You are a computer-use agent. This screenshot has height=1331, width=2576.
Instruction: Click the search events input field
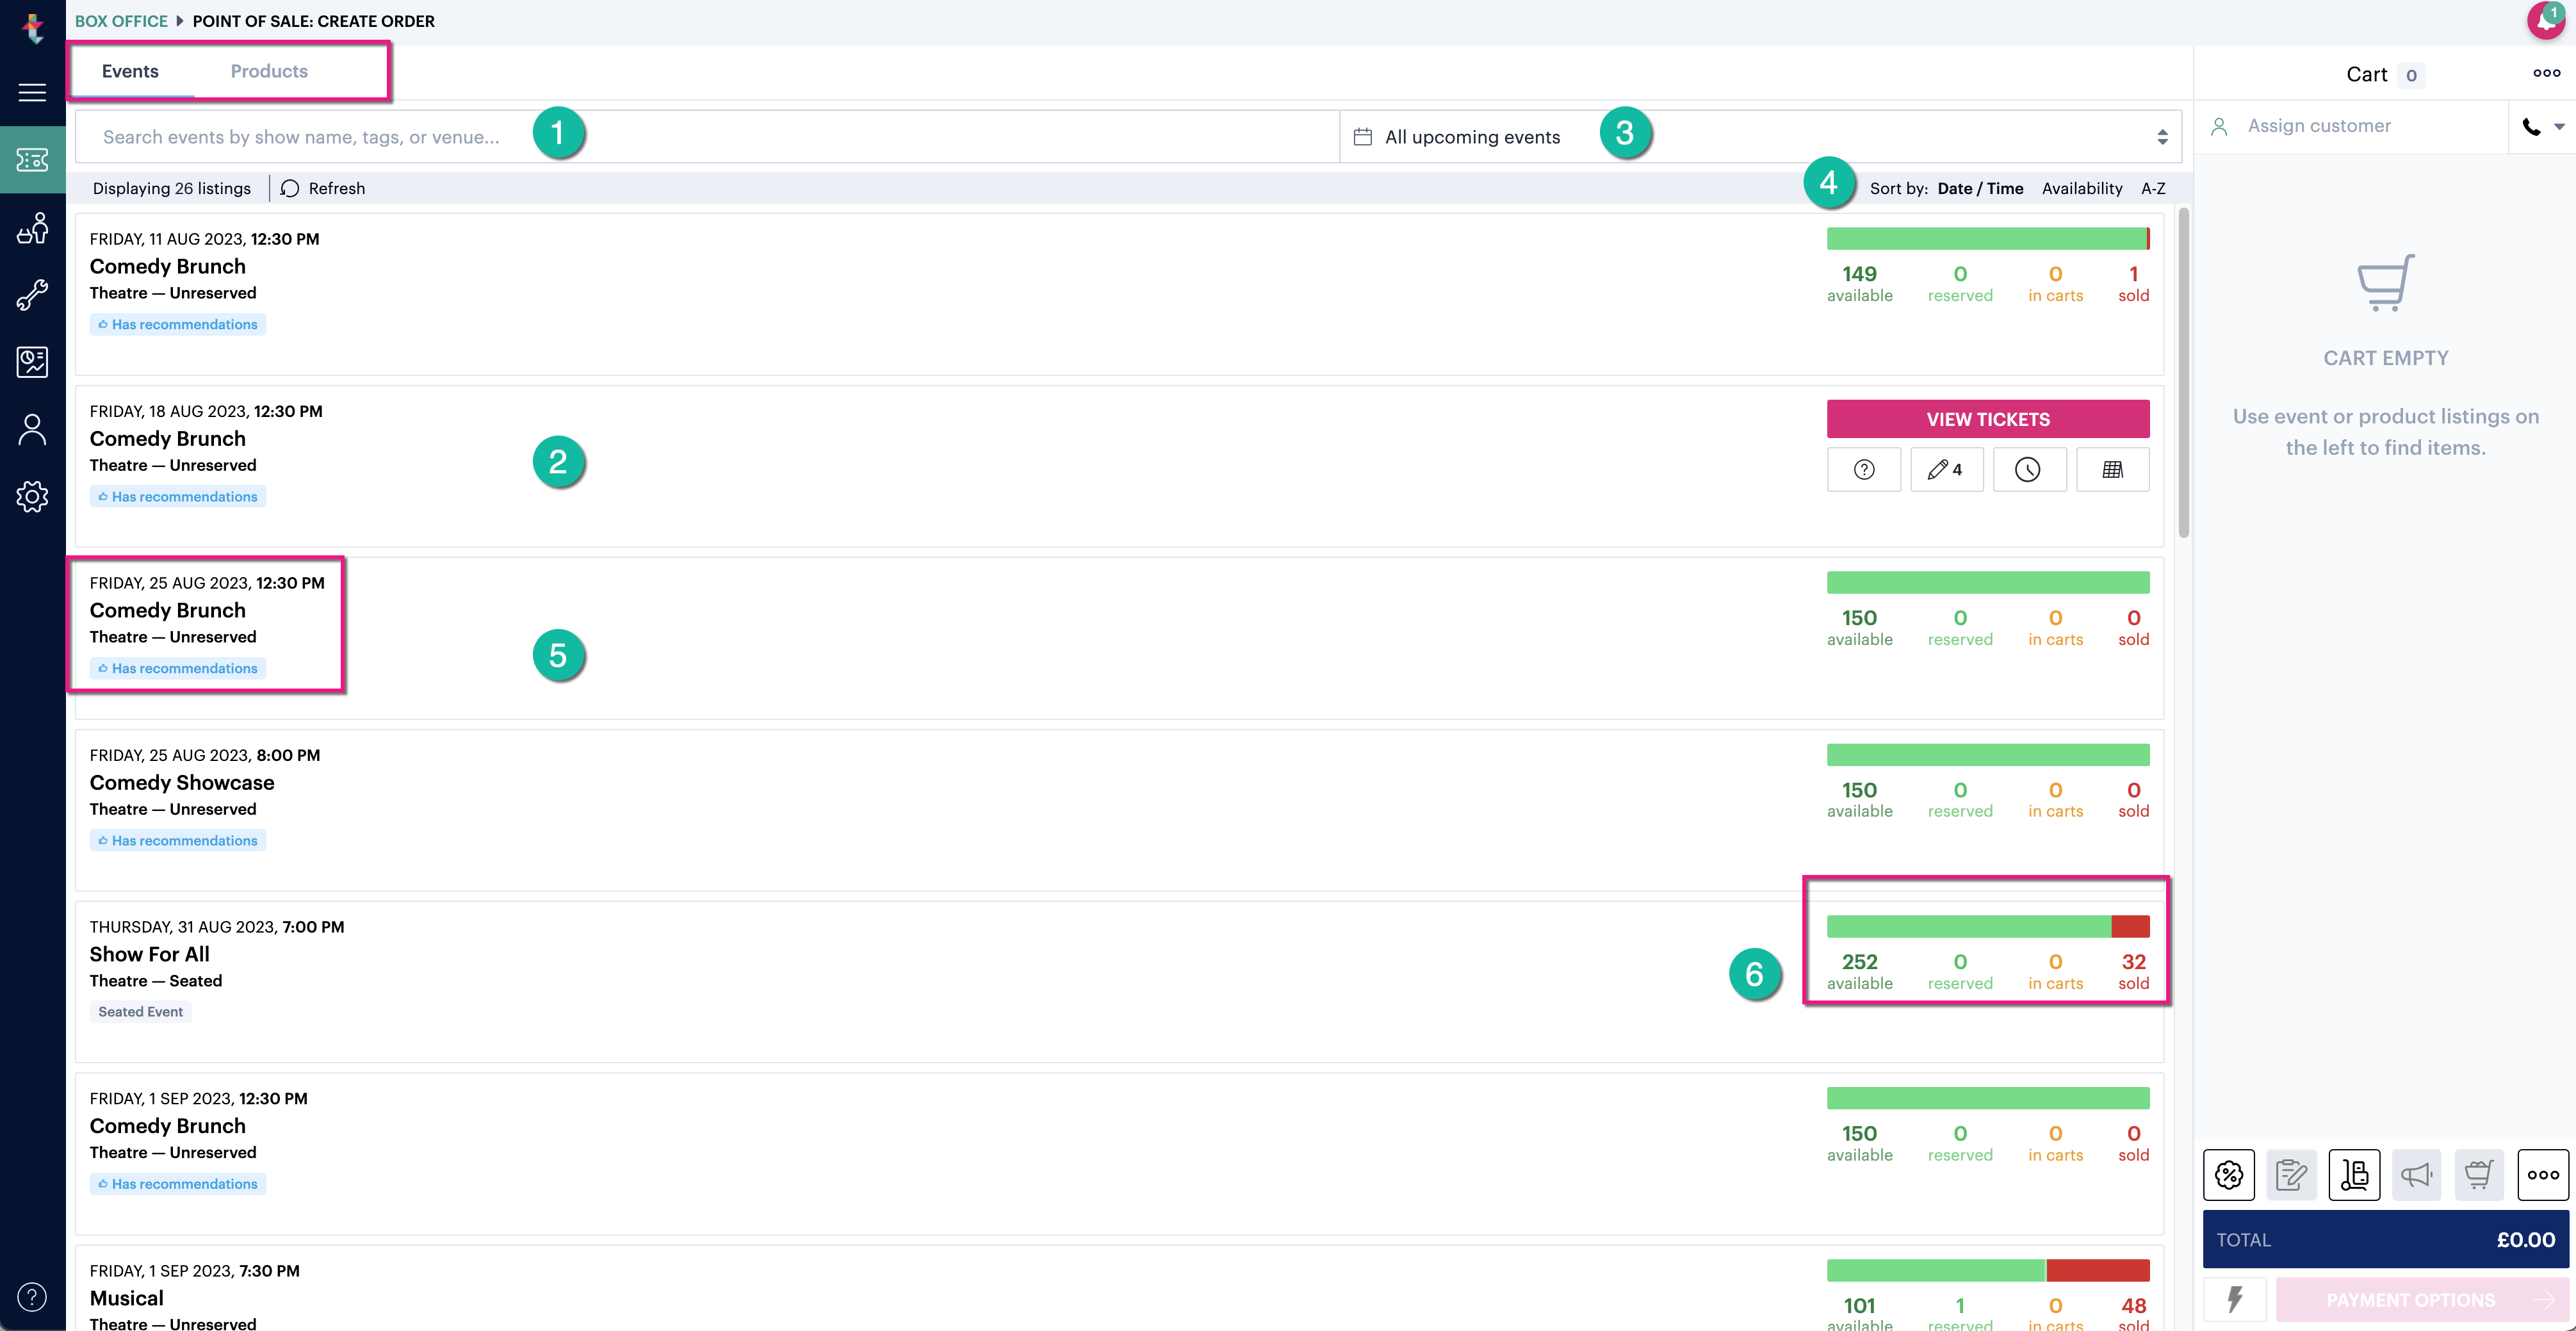pyautogui.click(x=707, y=137)
